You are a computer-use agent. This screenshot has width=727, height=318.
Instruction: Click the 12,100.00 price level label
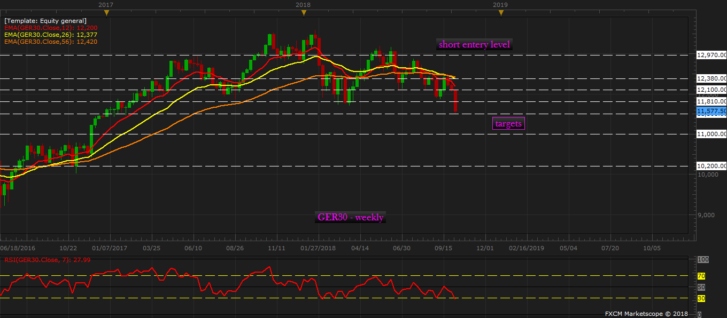[711, 90]
